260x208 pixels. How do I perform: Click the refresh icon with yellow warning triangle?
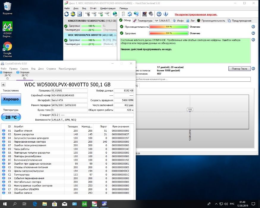73,14
